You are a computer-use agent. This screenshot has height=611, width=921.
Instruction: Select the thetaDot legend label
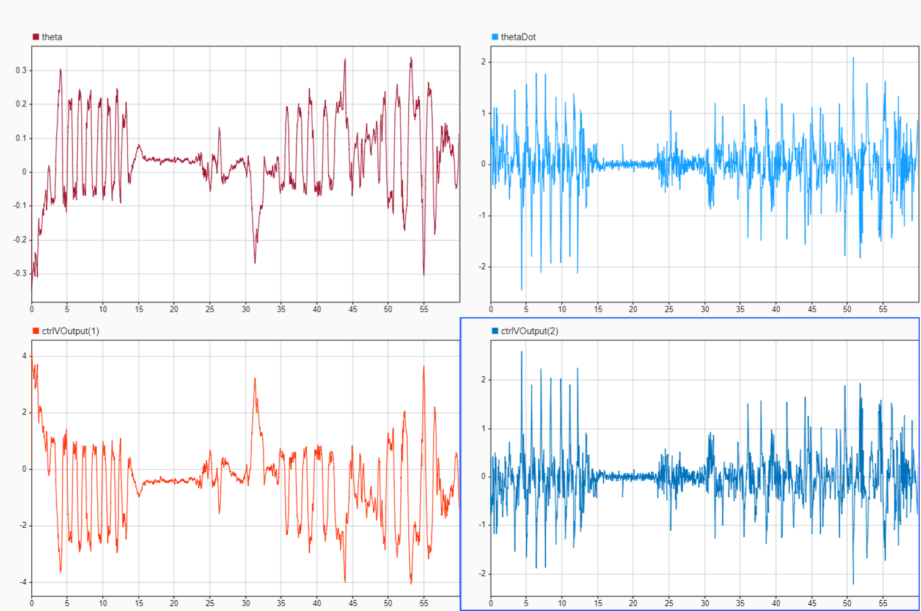(x=518, y=37)
